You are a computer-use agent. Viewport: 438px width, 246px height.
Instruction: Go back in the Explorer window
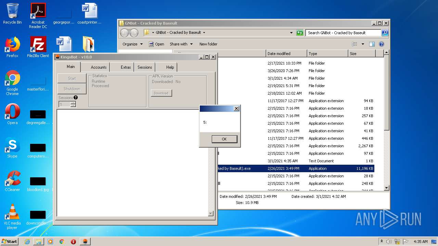(x=124, y=33)
